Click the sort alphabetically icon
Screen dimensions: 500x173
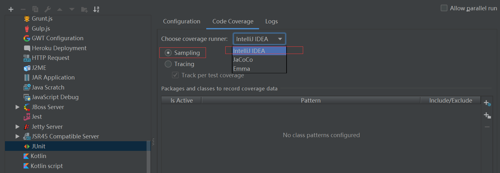click(96, 9)
